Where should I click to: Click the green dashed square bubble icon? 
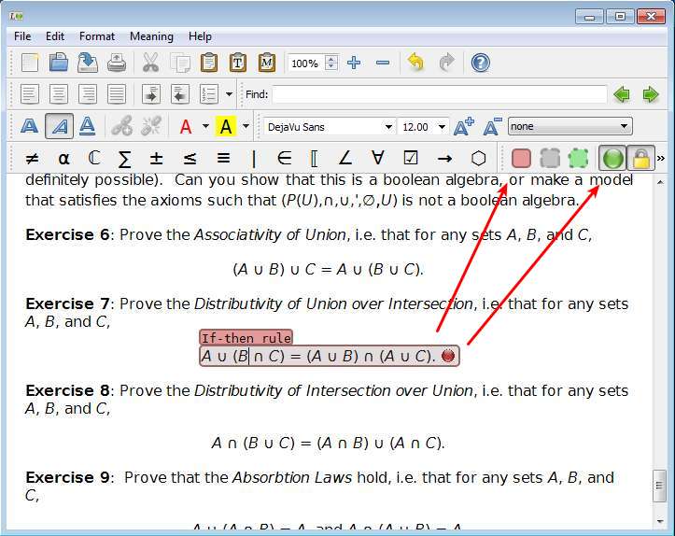tap(578, 159)
